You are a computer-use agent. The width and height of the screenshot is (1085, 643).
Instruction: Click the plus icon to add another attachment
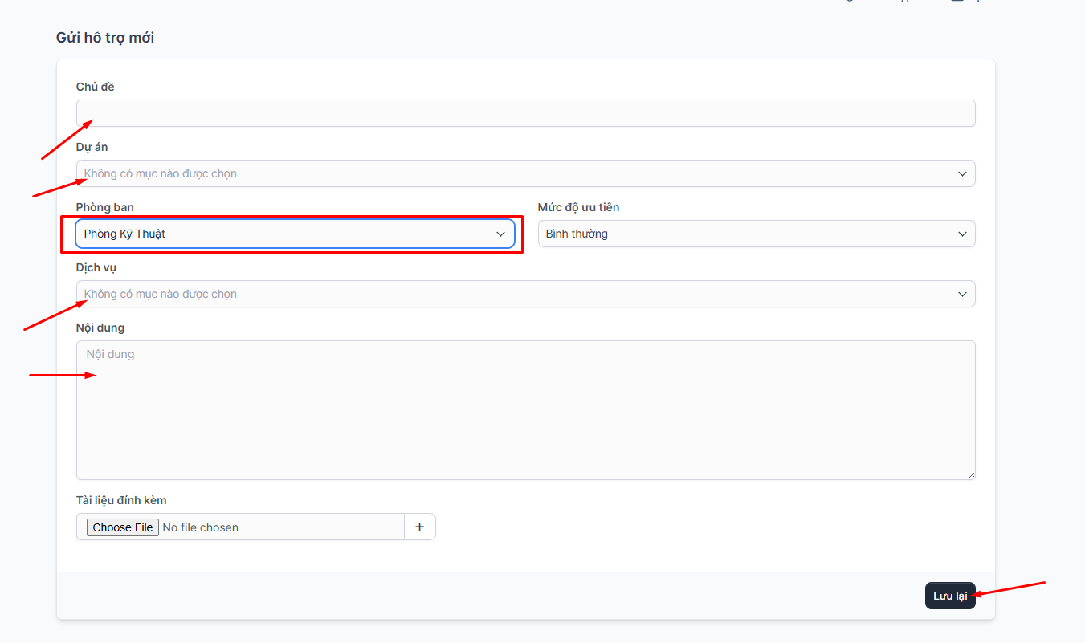pyautogui.click(x=419, y=527)
